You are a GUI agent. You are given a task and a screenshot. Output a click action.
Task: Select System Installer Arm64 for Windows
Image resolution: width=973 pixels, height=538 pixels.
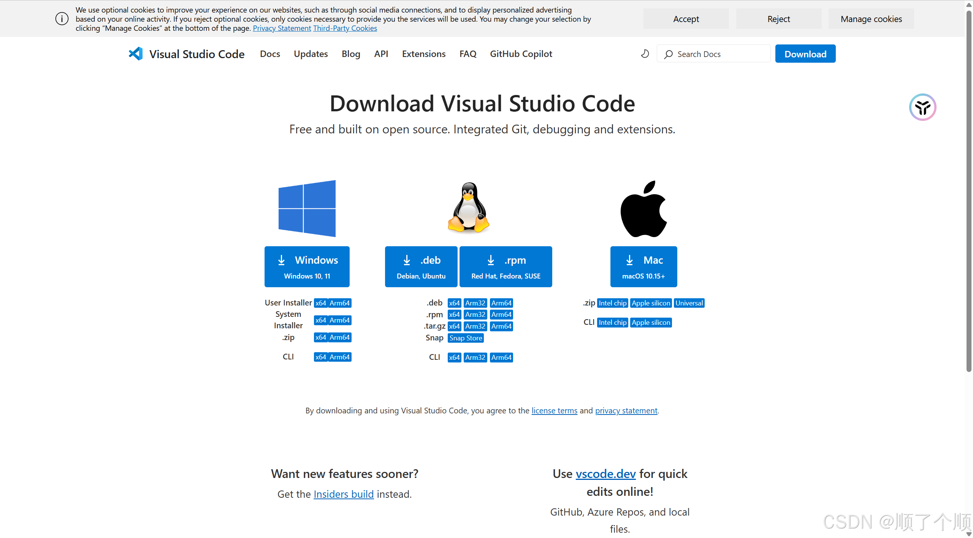[x=339, y=320]
